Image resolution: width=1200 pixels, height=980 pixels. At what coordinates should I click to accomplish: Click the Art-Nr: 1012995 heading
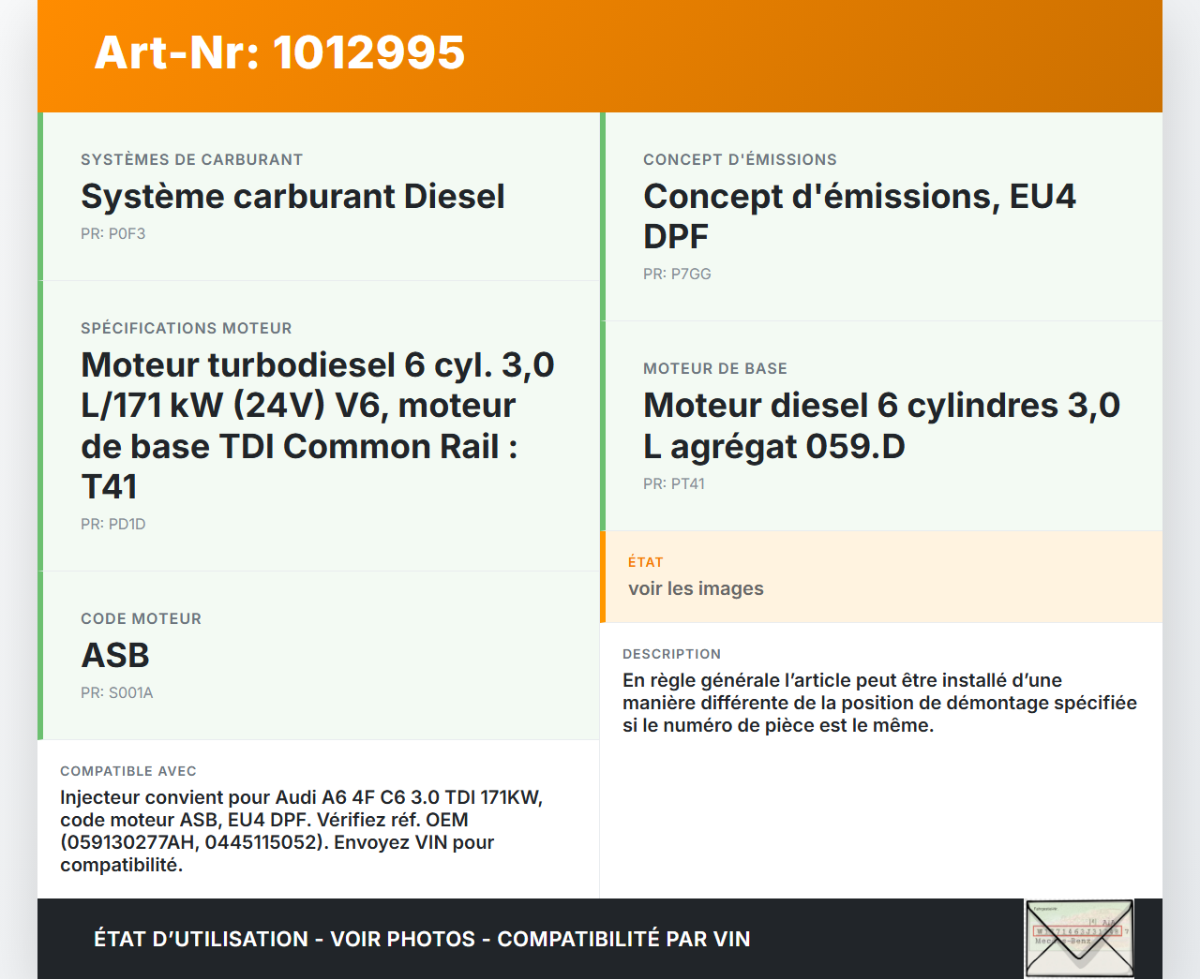[279, 52]
